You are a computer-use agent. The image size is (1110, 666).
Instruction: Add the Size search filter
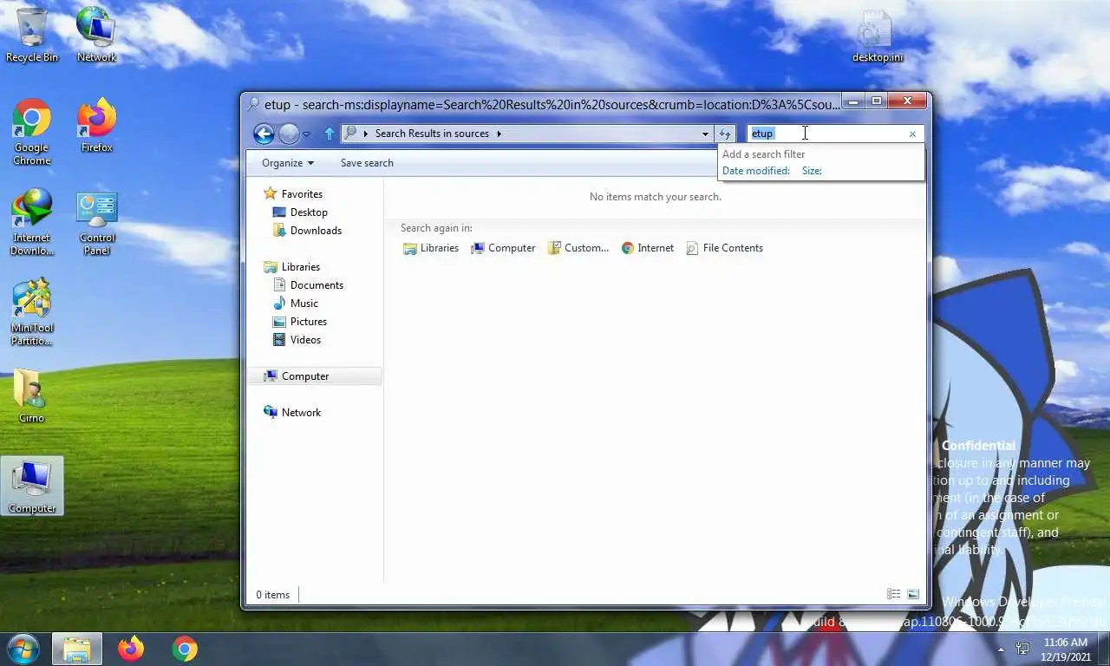click(812, 171)
